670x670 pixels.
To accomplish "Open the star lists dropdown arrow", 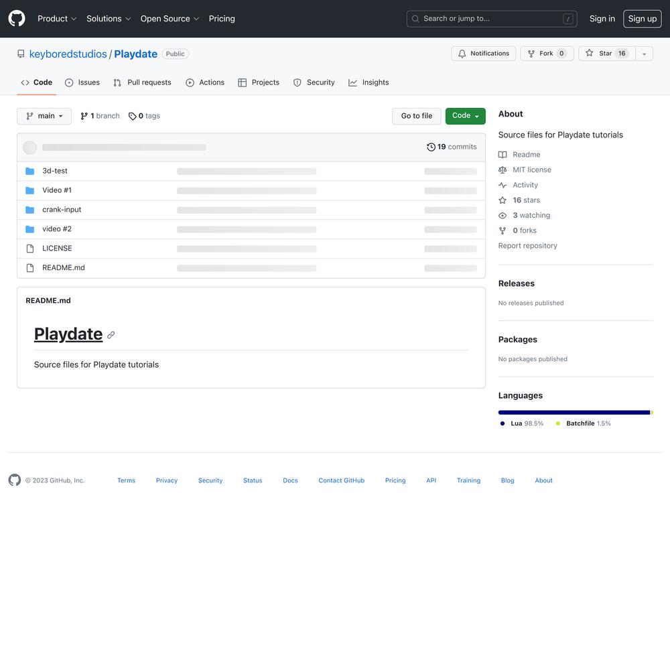I will coord(644,54).
